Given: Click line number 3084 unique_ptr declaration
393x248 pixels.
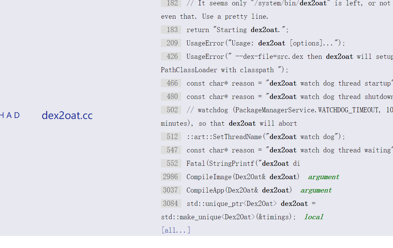Looking at the screenshot, I should [171, 204].
